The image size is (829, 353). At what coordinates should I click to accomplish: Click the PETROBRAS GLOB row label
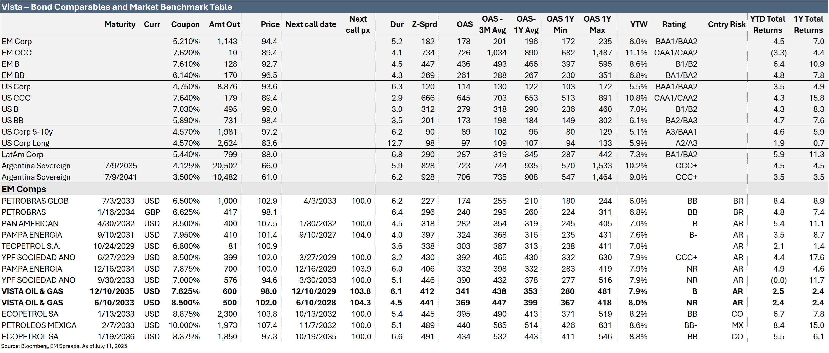tap(35, 201)
